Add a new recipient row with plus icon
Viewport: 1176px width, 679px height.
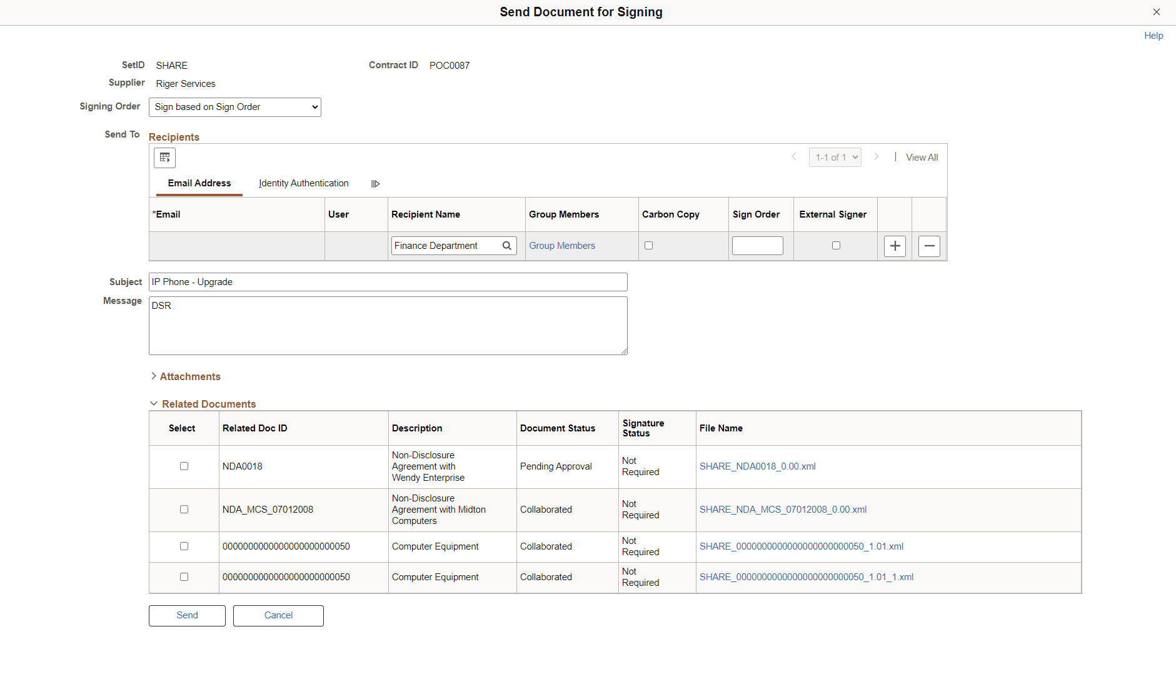tap(895, 246)
